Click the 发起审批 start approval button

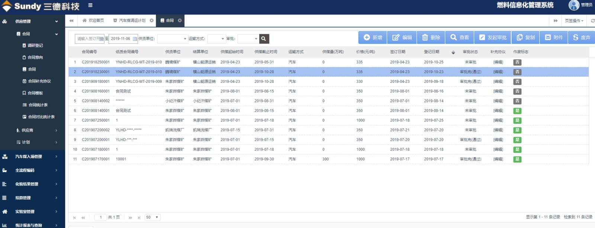[493, 37]
